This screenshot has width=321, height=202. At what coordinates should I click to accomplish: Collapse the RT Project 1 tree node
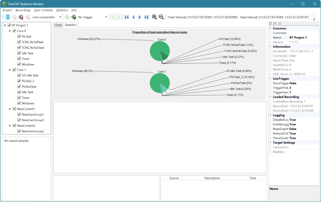tap(5, 25)
